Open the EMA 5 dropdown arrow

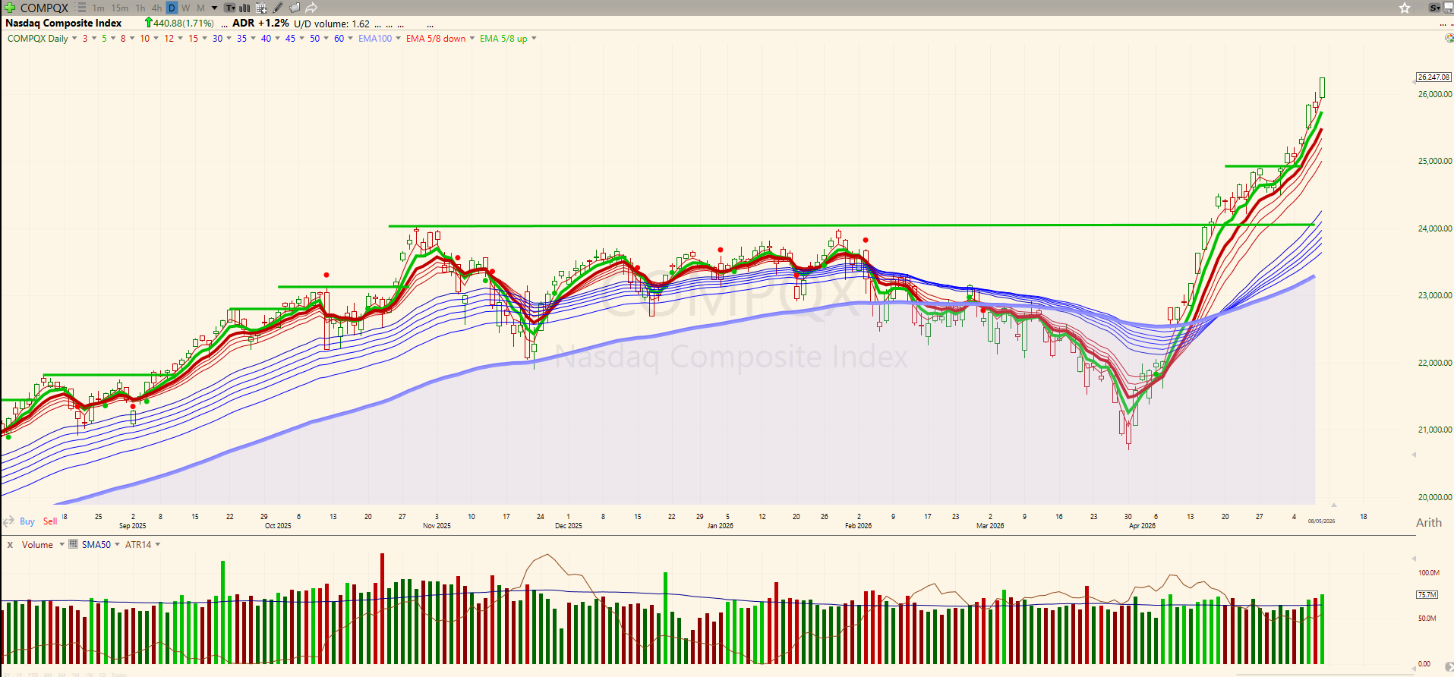click(x=113, y=38)
